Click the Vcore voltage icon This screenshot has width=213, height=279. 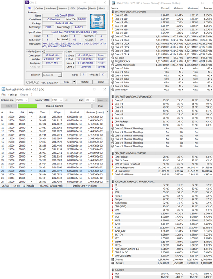click(112, 213)
